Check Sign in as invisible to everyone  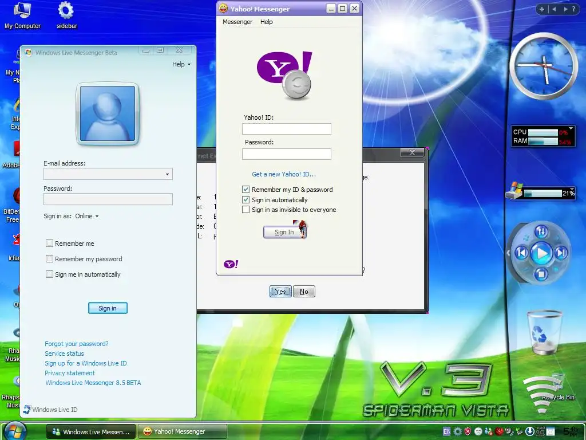246,210
